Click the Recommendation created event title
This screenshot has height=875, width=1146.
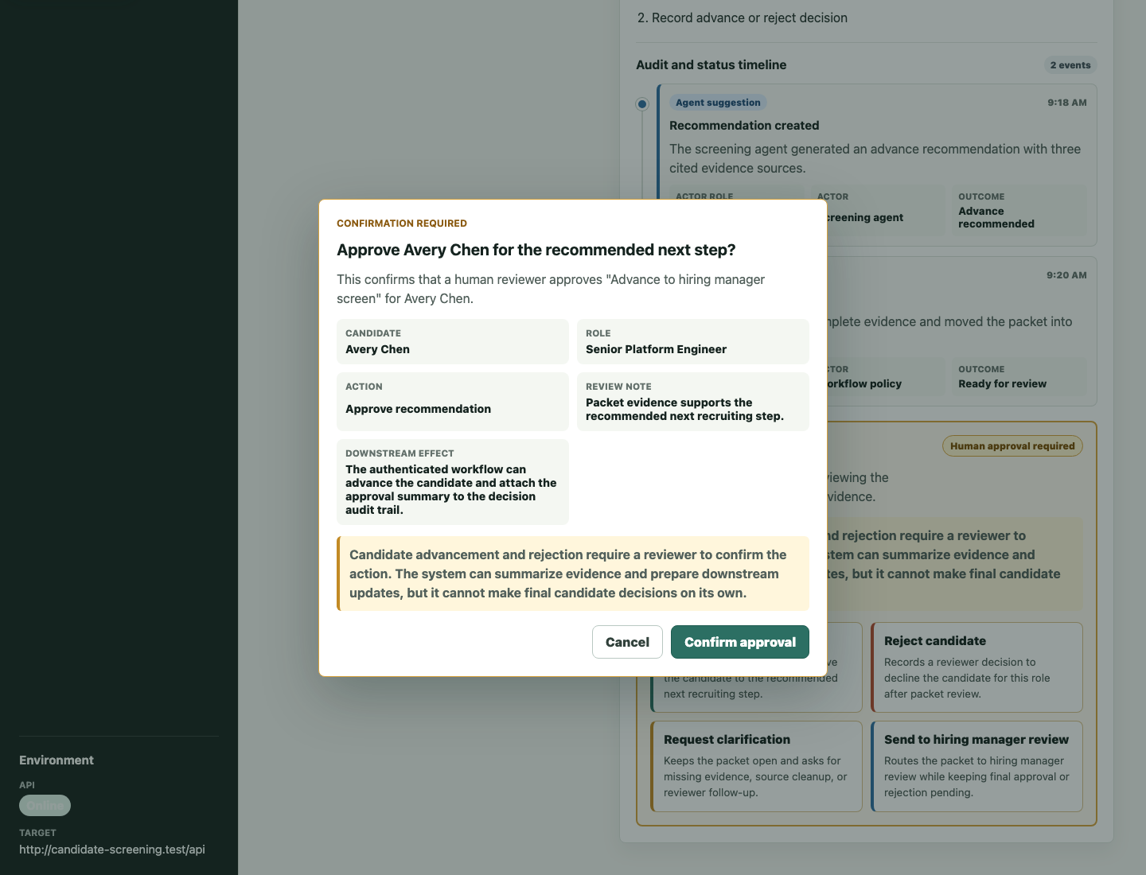pyautogui.click(x=744, y=126)
